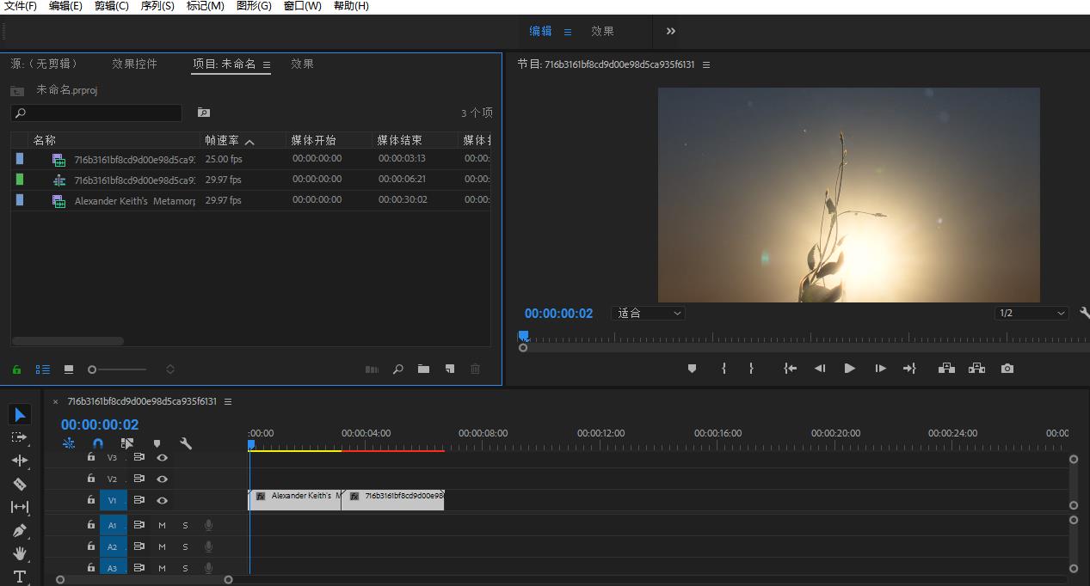Click New Item icon in Project panel

(449, 369)
